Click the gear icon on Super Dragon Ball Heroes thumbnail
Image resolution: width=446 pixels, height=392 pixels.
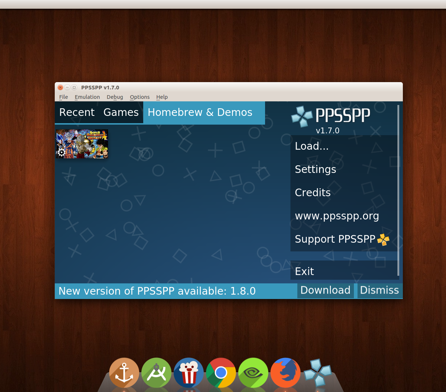61,153
